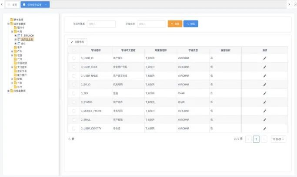Click the right arrow at top-right corner
The image size is (297, 177).
coord(289,4)
